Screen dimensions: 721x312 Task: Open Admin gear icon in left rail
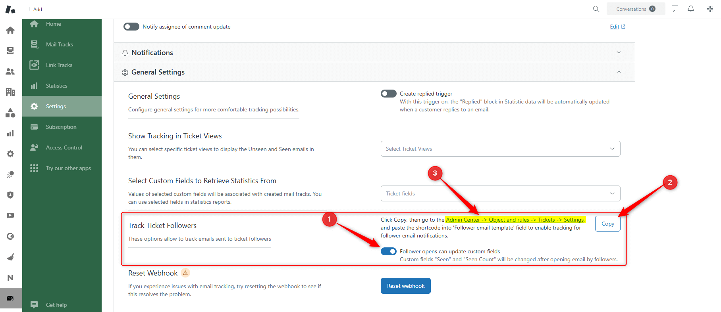click(10, 154)
